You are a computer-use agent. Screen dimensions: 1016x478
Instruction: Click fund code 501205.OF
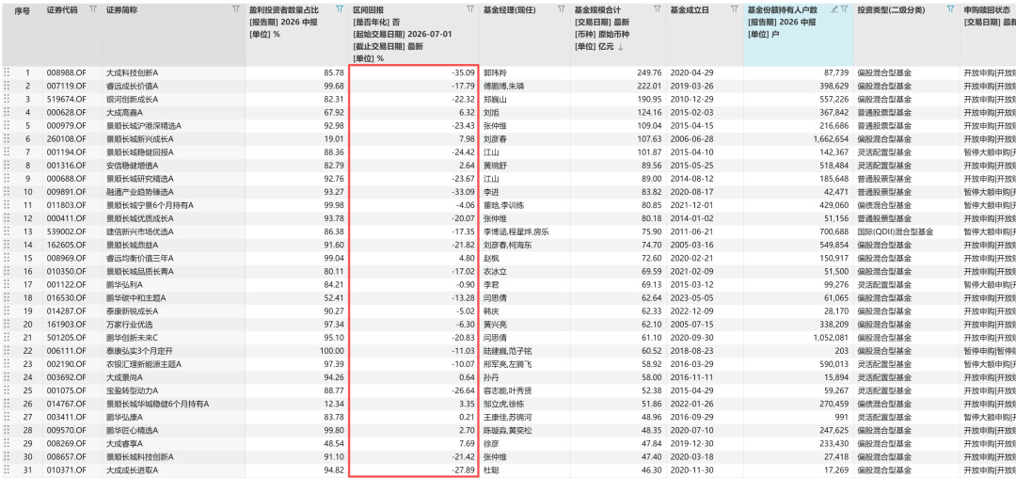pyautogui.click(x=66, y=338)
